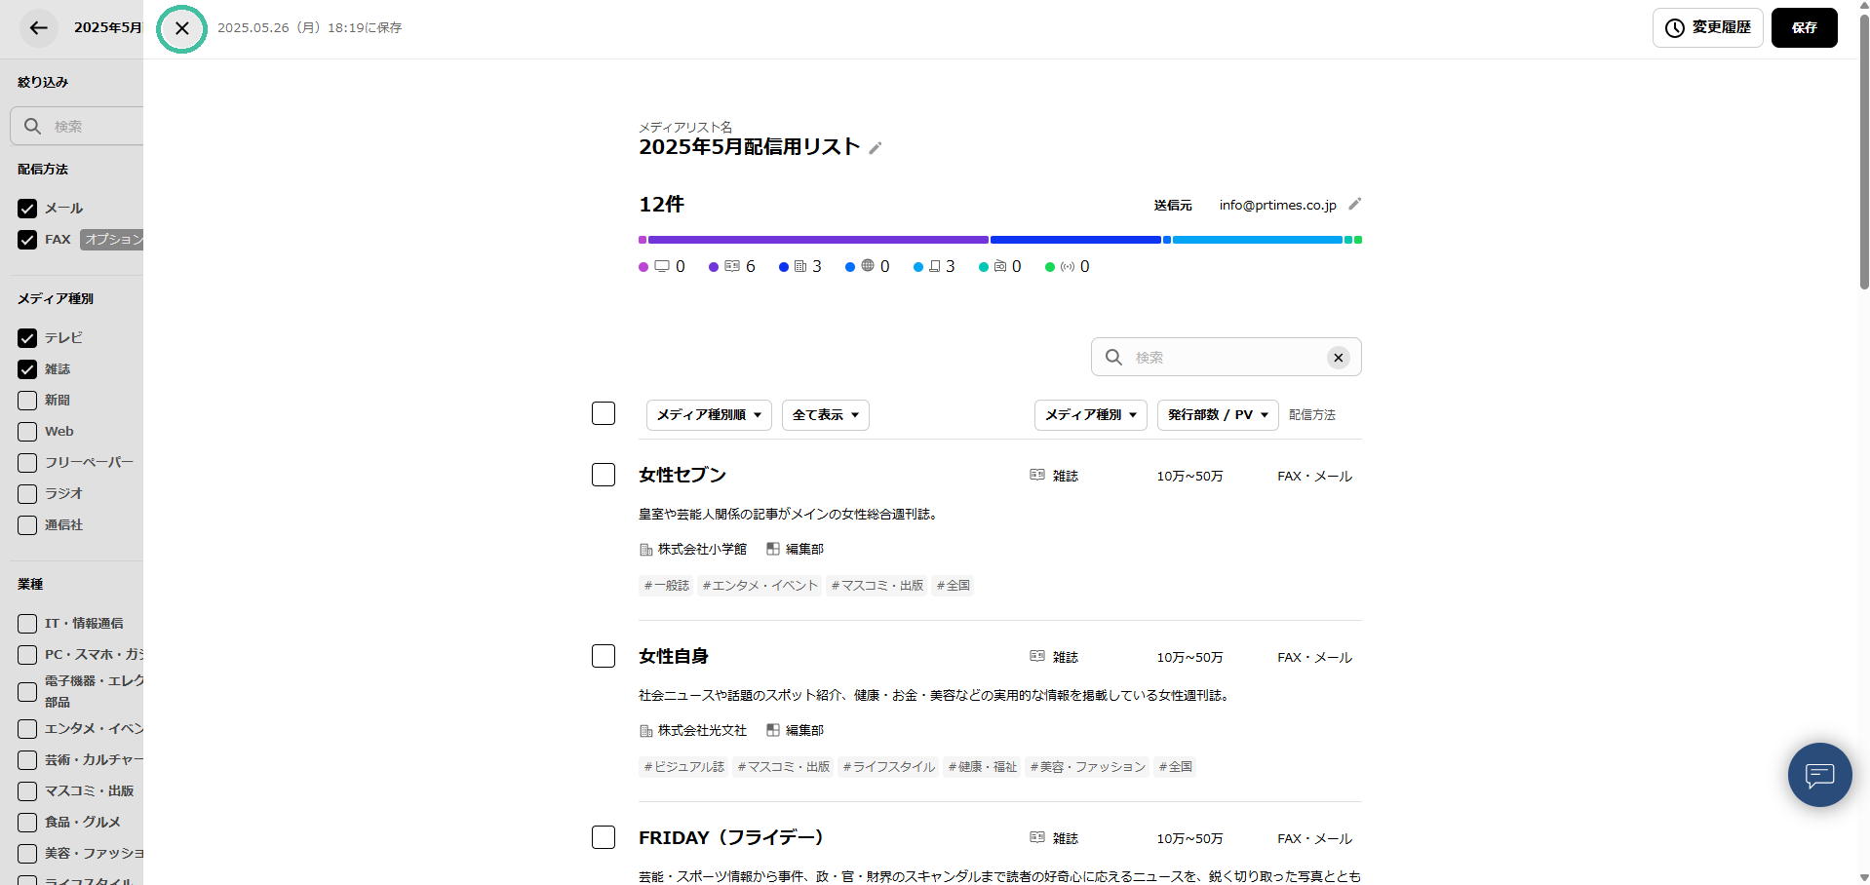
Task: Click the 配信方法 column header
Action: point(1311,415)
